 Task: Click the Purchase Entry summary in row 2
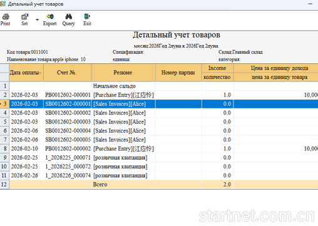point(123,95)
